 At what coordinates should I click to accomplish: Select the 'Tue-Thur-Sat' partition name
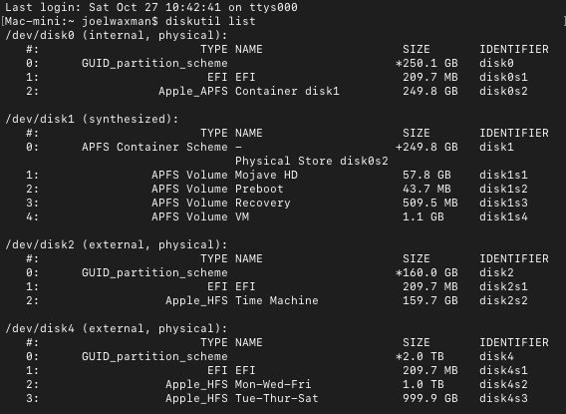pos(276,398)
